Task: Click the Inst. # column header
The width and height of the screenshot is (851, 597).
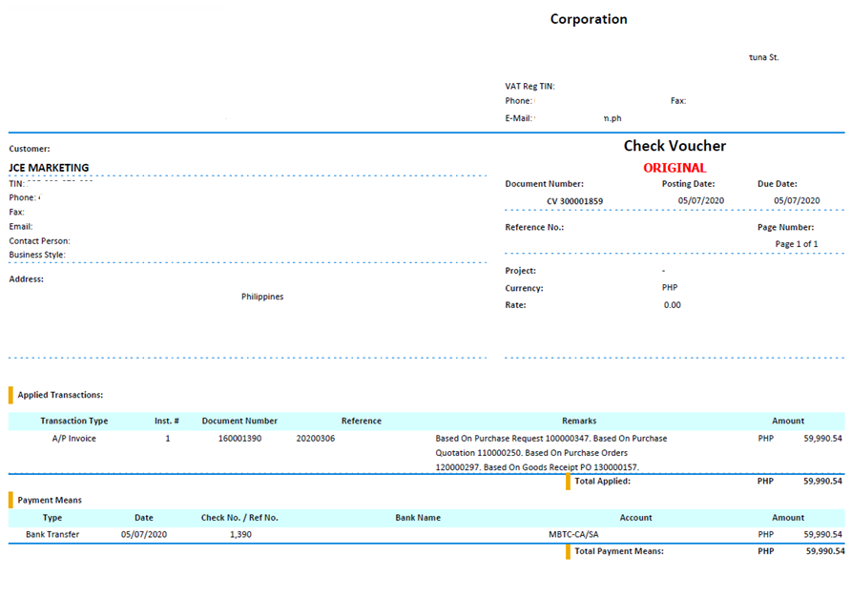Action: 167,422
